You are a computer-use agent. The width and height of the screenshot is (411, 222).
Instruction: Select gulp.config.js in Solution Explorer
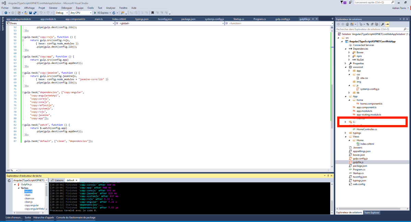pos(360,159)
